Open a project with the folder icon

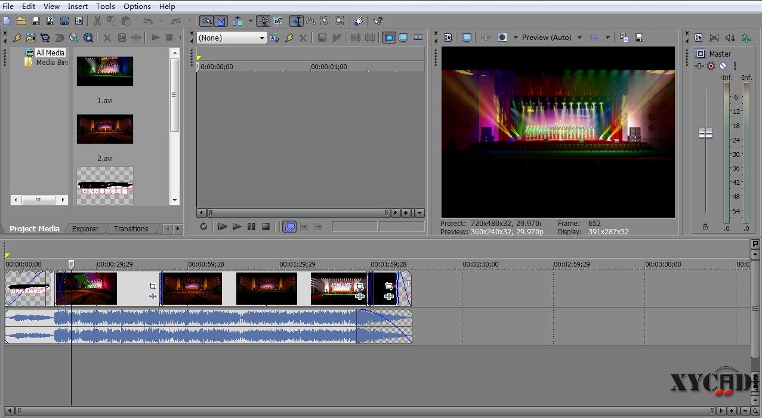click(x=21, y=21)
